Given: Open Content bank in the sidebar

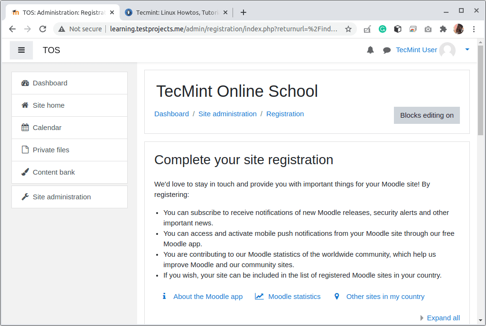Looking at the screenshot, I should (x=69, y=172).
